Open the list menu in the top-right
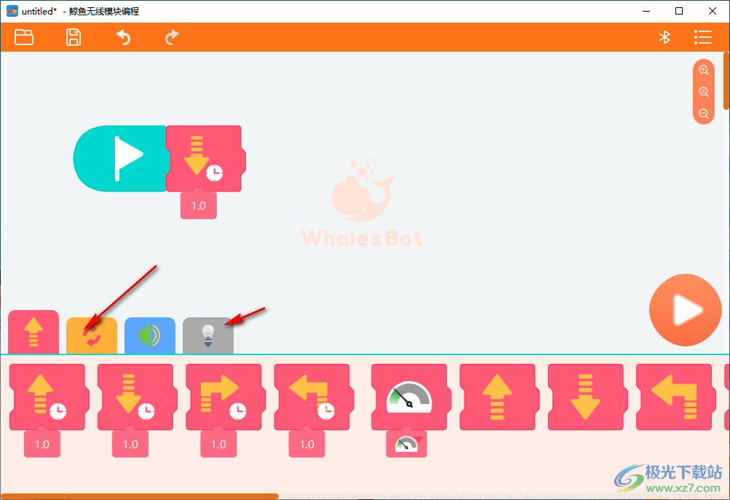This screenshot has height=500, width=730. (x=702, y=37)
